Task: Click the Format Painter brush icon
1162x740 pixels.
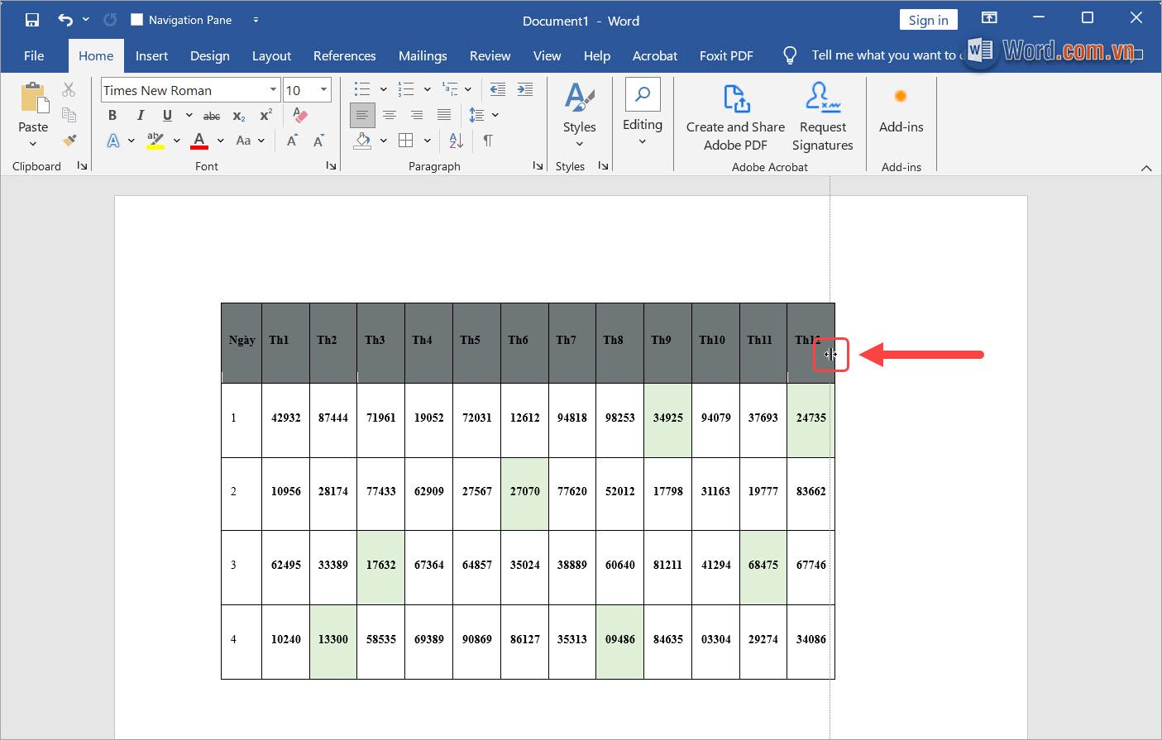Action: (69, 141)
